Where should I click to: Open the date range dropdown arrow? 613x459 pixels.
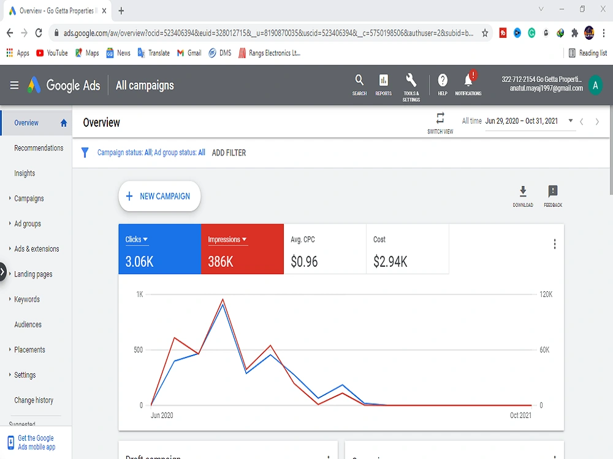570,121
